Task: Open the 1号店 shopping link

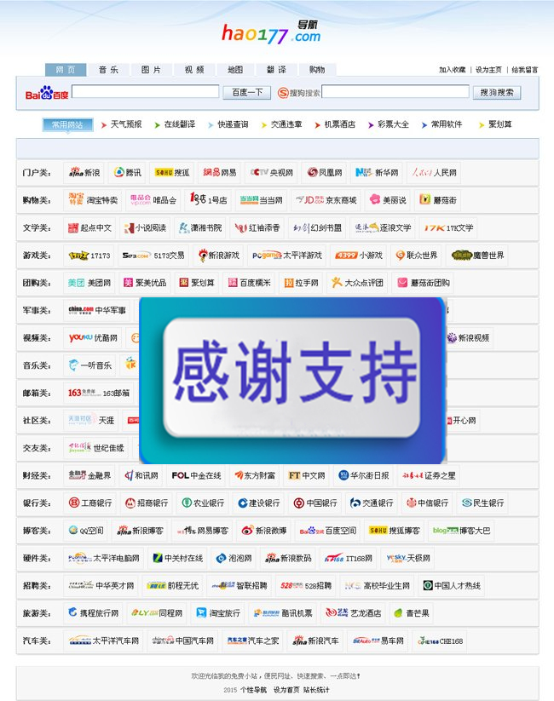Action: (208, 200)
